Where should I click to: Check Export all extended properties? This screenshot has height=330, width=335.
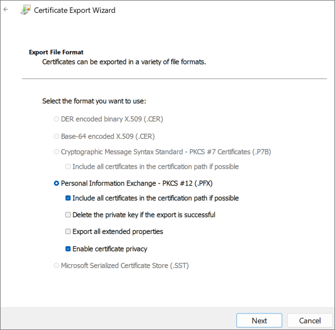68,232
